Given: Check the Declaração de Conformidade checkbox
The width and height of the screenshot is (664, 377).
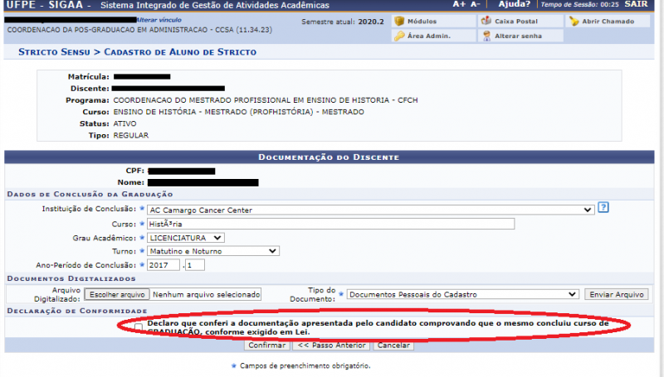Looking at the screenshot, I should point(139,327).
